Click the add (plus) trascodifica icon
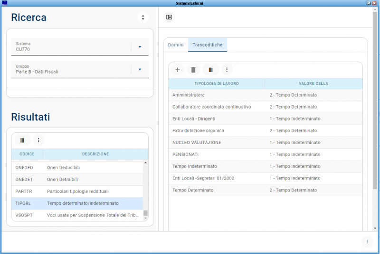Image resolution: width=380 pixels, height=254 pixels. click(178, 70)
